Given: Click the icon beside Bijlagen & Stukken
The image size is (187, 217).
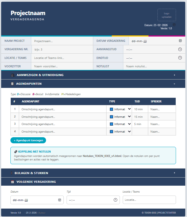Looking at the screenshot, I should (x=12, y=173).
